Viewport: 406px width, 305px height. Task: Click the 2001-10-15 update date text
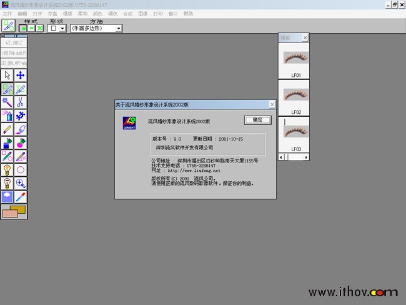(x=231, y=139)
